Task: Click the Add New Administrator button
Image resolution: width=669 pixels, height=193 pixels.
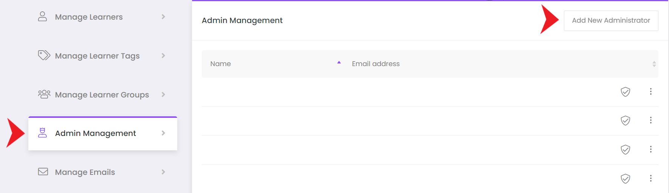Action: 611,20
